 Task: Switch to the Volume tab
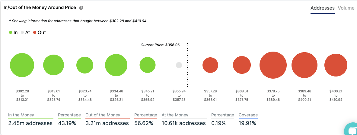point(346,8)
